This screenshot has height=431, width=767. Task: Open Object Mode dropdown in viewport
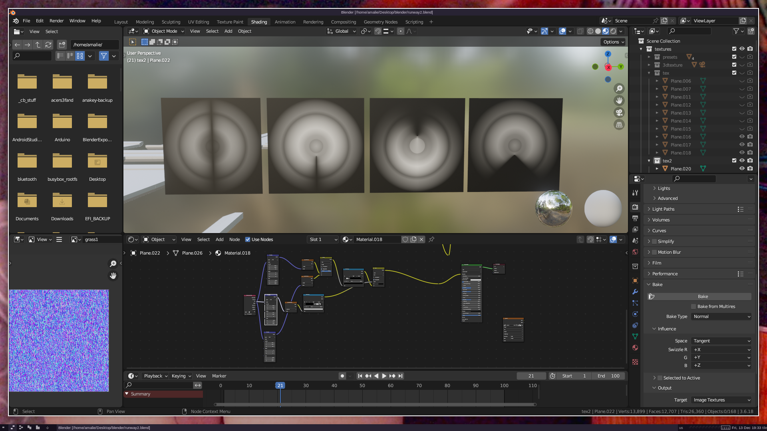(x=164, y=31)
